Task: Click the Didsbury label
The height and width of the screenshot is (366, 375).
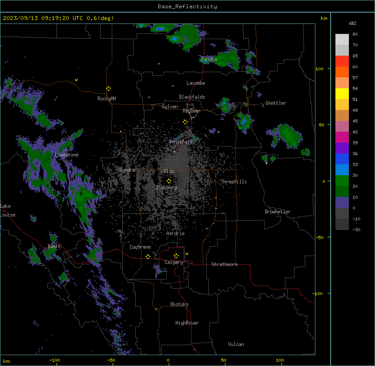Action: pos(167,187)
